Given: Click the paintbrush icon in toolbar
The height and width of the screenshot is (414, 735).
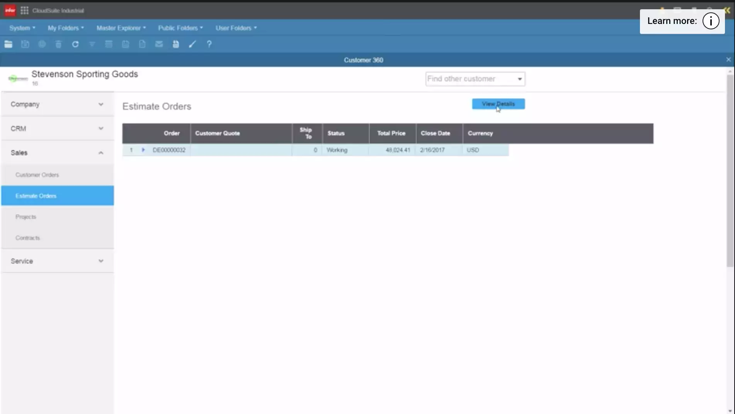Looking at the screenshot, I should click(192, 44).
